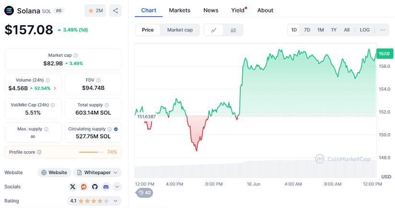Expand the Whitepaper dropdown
The width and height of the screenshot is (395, 208).
coord(97,172)
